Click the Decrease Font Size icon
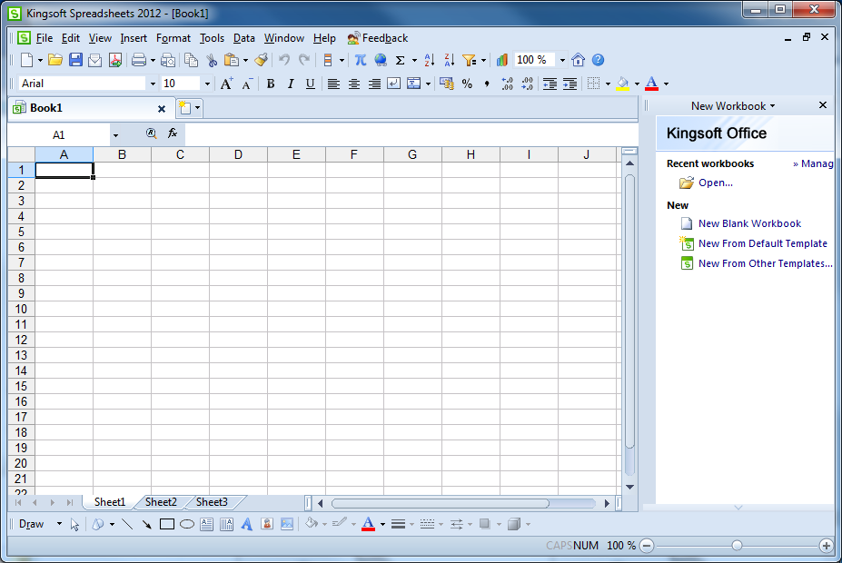Viewport: 842px width, 563px height. click(x=247, y=84)
